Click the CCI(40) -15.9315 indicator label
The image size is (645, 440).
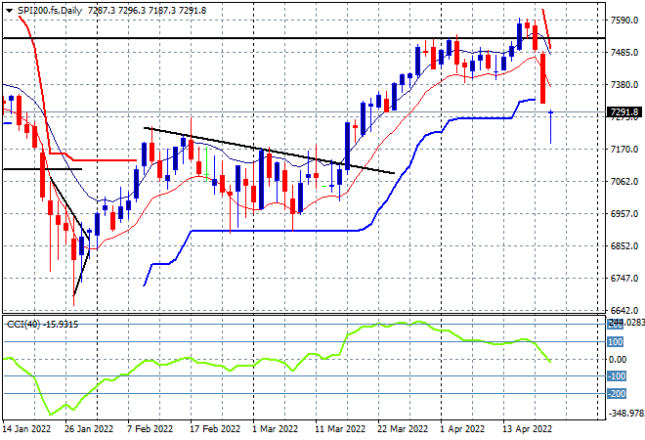point(42,325)
